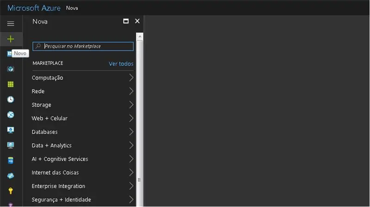Close the Nova blade

(137, 21)
